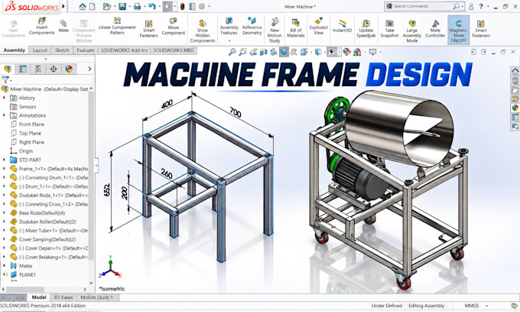Open Reference Geometry tool
The image size is (520, 312).
pos(252,26)
